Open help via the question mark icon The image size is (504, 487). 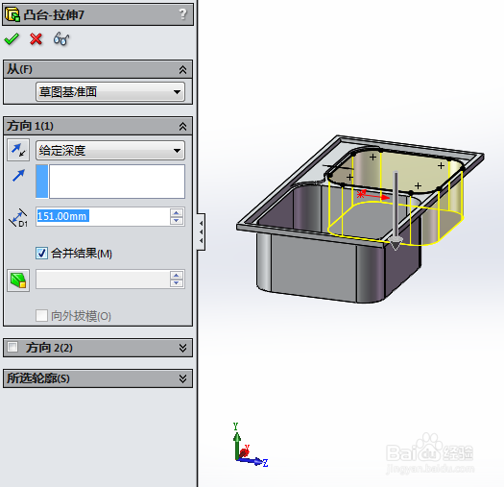point(182,13)
